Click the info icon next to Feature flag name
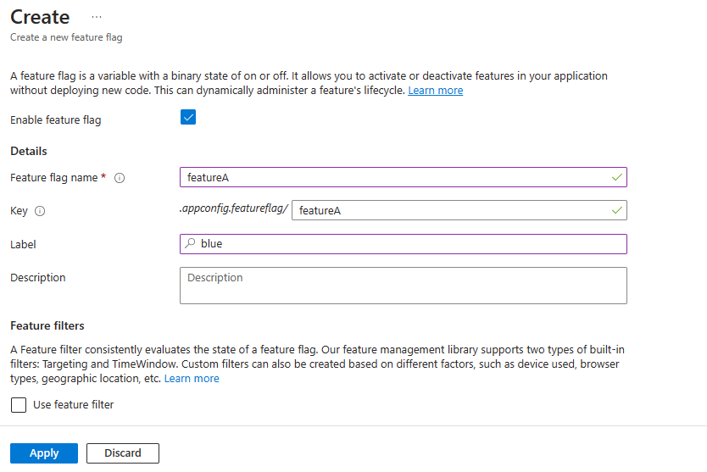707x472 pixels. 120,178
